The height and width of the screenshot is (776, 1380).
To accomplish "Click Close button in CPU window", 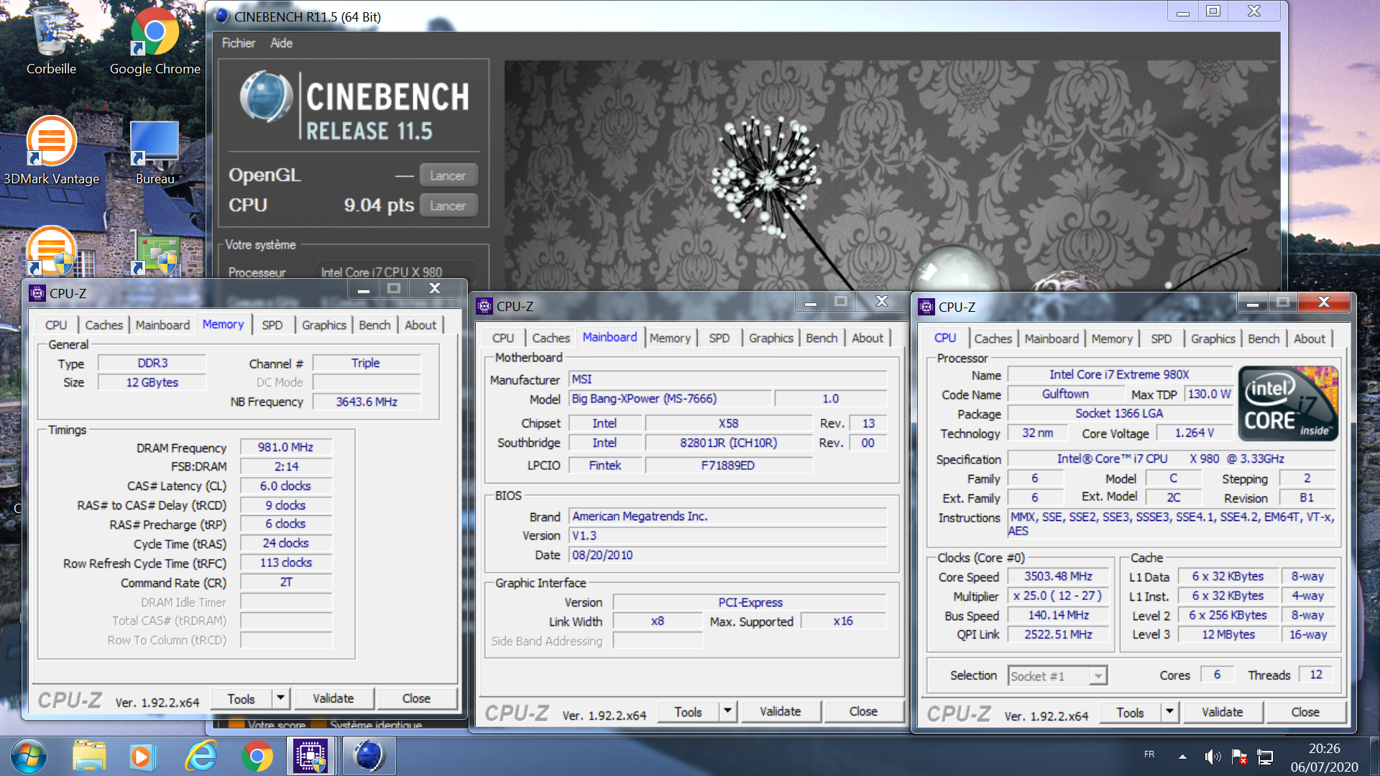I will coord(1305,712).
